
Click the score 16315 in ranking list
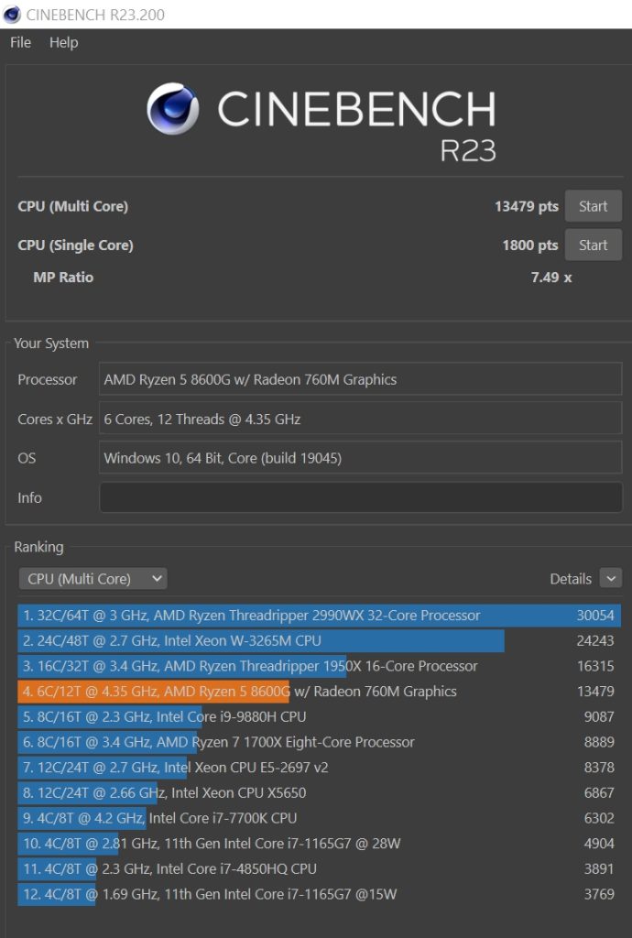pyautogui.click(x=595, y=667)
